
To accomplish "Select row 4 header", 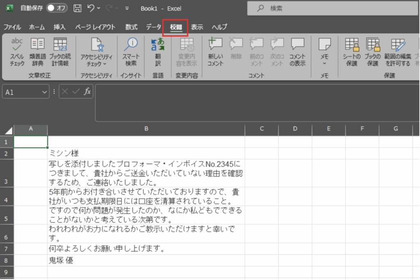I will pyautogui.click(x=7, y=196).
